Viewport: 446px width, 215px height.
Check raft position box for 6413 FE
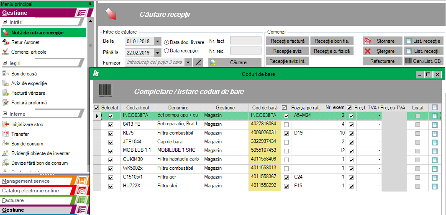tap(287, 125)
